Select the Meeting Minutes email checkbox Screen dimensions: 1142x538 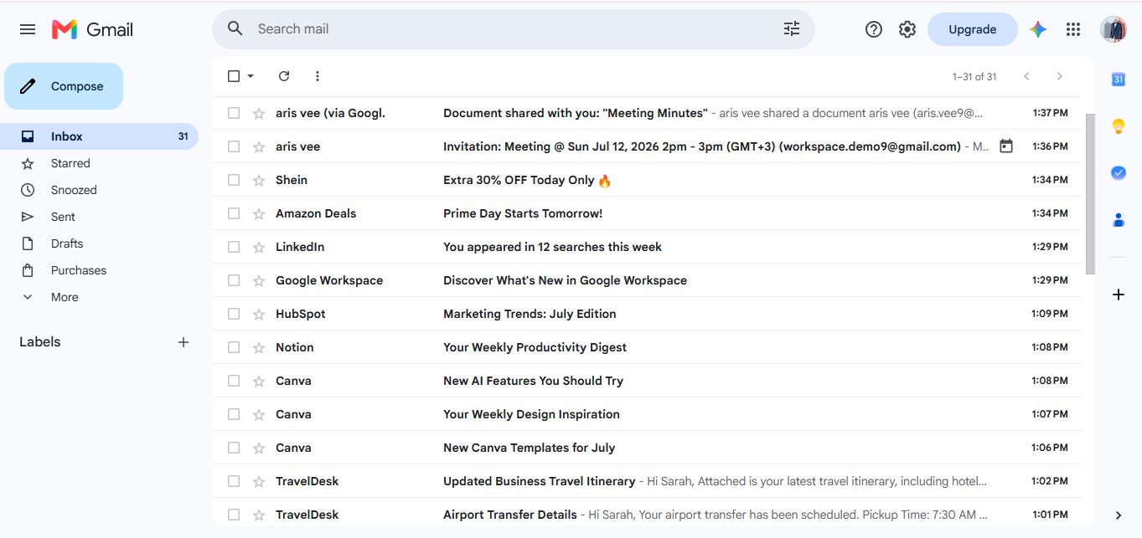click(234, 113)
